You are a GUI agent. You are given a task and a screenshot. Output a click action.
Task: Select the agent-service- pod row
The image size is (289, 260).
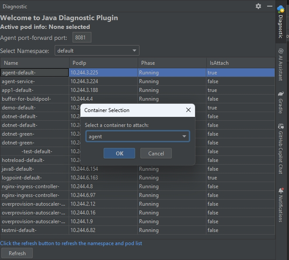[x=35, y=81]
